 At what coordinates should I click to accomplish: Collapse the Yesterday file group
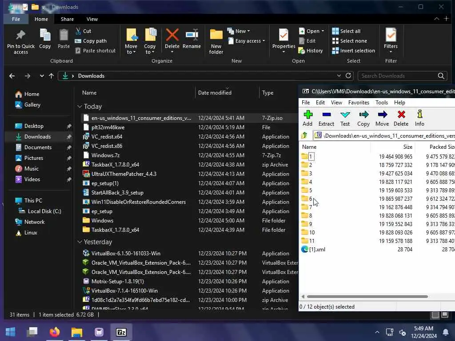click(x=80, y=242)
